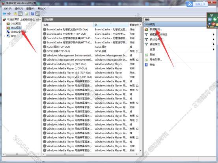This screenshot has height=163, width=218.
Task: Click 新建规则 in the actions pane
Action: [x=156, y=29]
